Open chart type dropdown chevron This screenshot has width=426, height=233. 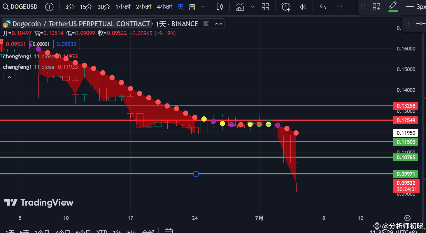click(x=253, y=7)
